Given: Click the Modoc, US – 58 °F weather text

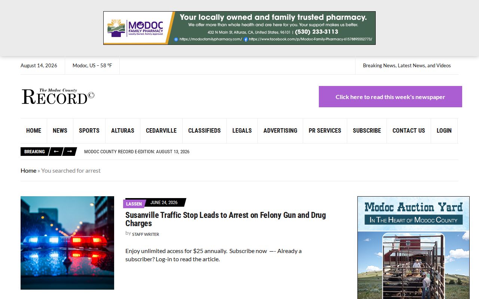Looking at the screenshot, I should tap(92, 65).
